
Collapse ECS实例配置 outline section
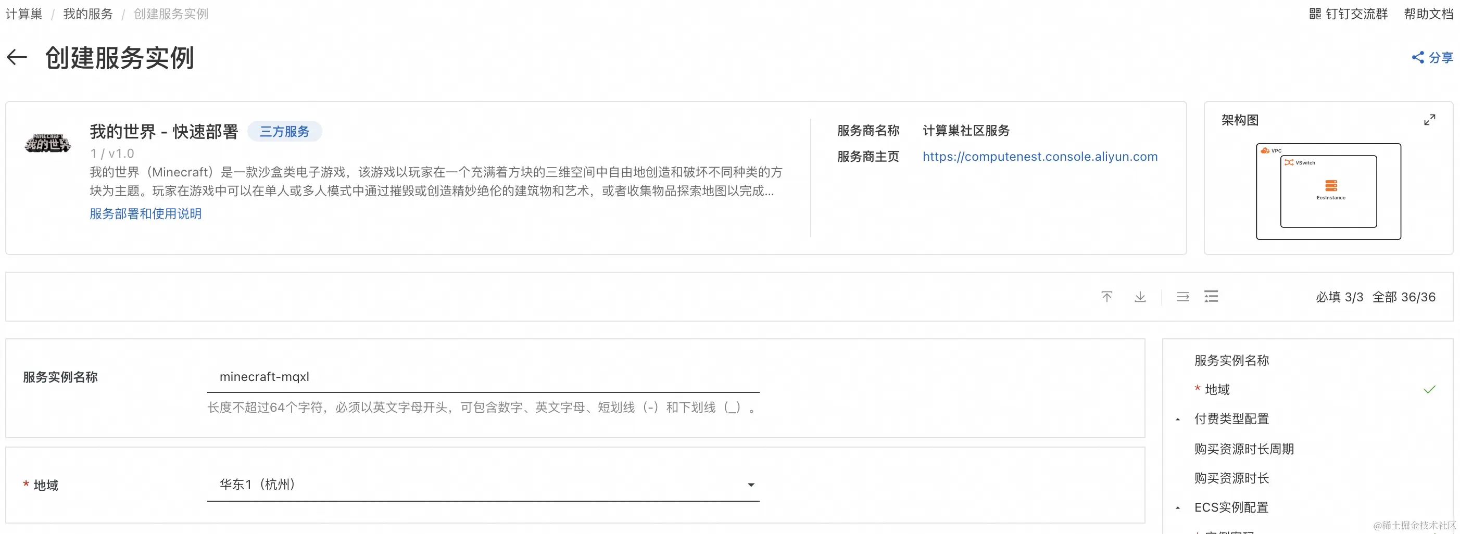1178,508
